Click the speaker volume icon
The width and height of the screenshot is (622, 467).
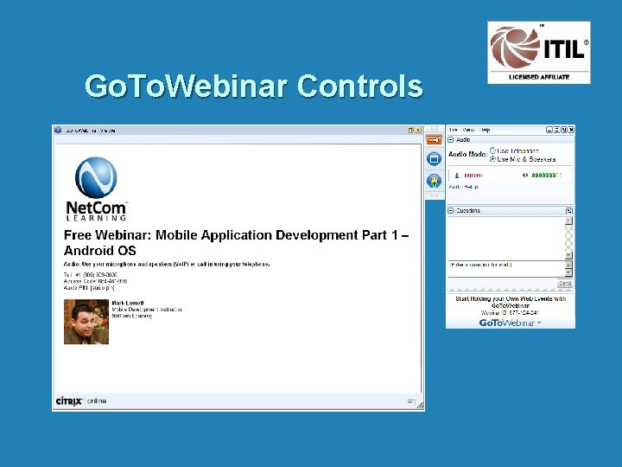pyautogui.click(x=525, y=175)
